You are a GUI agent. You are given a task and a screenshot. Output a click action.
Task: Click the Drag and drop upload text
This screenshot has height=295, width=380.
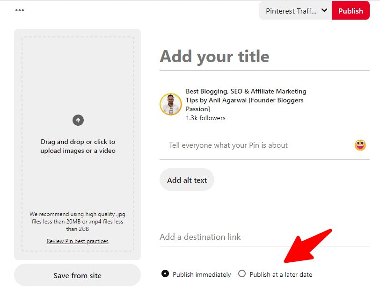pos(78,146)
